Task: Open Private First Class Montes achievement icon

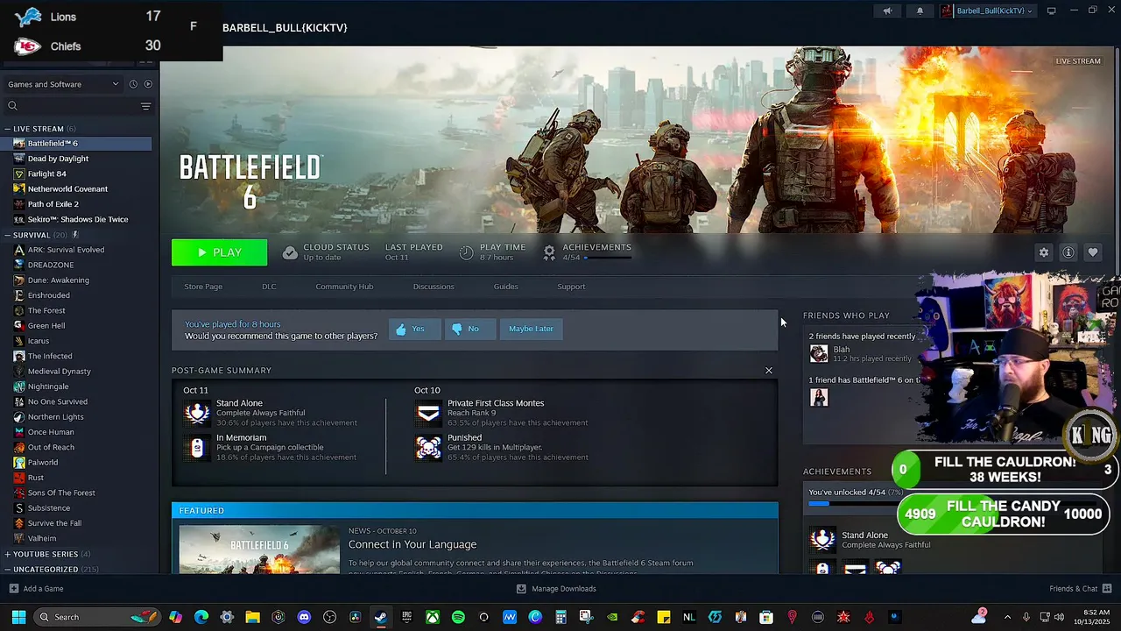Action: pyautogui.click(x=428, y=413)
